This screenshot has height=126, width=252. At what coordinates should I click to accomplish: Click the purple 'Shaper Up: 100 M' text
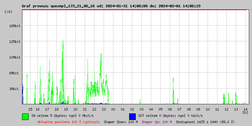[x=157, y=122]
